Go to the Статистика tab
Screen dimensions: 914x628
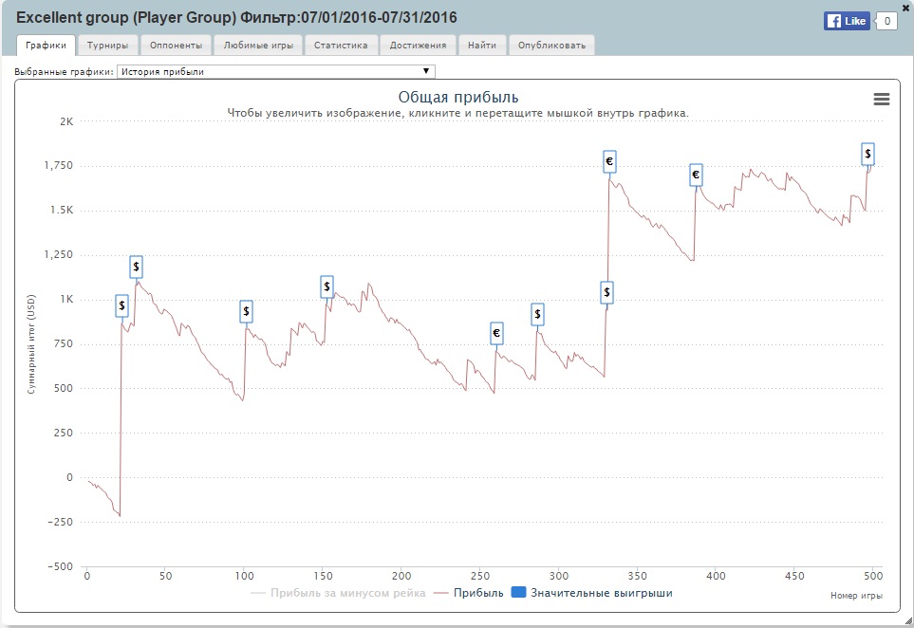click(341, 45)
